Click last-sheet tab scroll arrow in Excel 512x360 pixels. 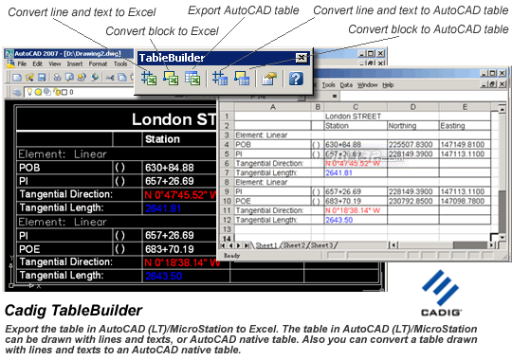coord(247,245)
